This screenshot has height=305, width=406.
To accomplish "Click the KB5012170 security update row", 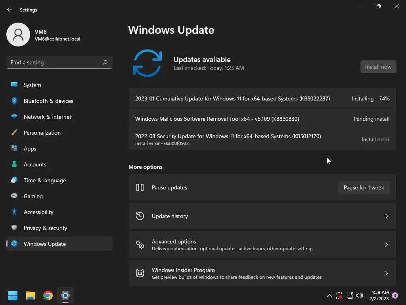I will (x=262, y=139).
